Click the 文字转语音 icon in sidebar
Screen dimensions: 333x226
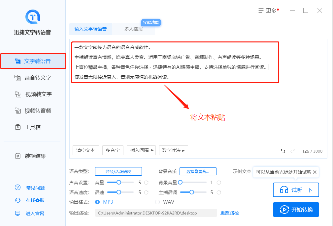[17, 61]
